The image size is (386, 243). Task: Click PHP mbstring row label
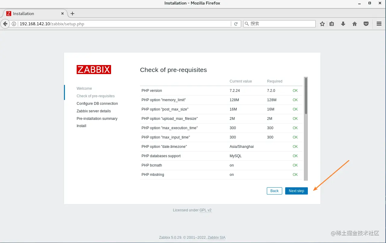click(x=153, y=175)
